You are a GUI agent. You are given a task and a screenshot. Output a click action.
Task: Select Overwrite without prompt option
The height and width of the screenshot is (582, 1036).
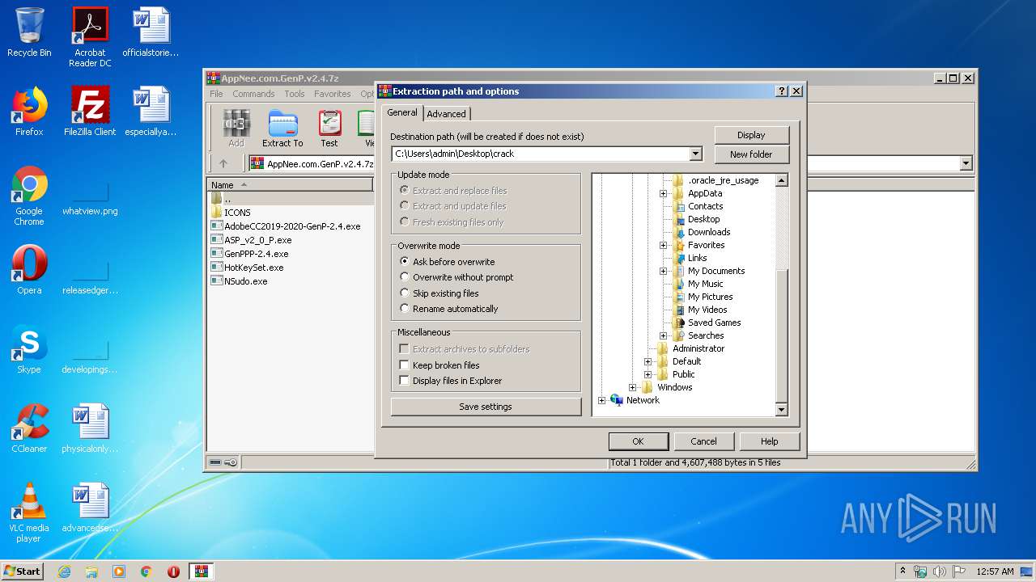456,277
